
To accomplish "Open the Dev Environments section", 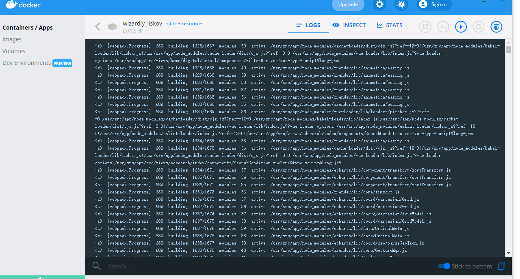I will pyautogui.click(x=27, y=63).
